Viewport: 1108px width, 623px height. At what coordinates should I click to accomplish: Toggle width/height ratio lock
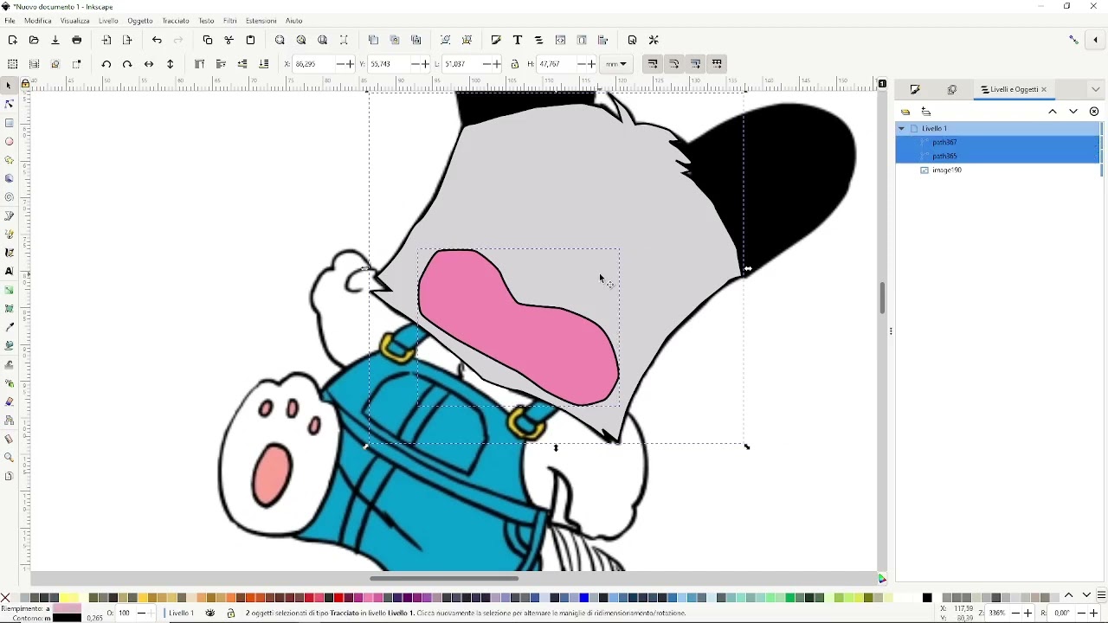pos(515,64)
